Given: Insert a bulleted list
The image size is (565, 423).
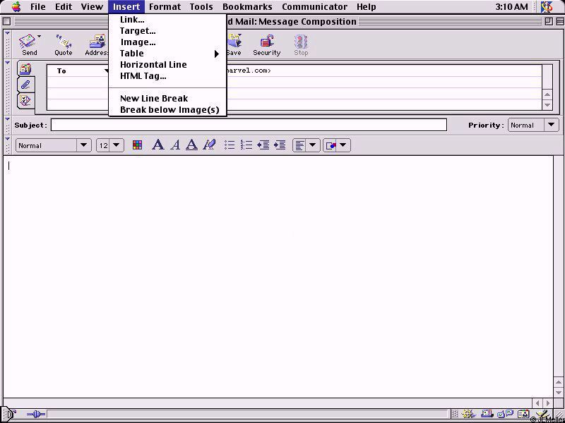Looking at the screenshot, I should (x=230, y=145).
